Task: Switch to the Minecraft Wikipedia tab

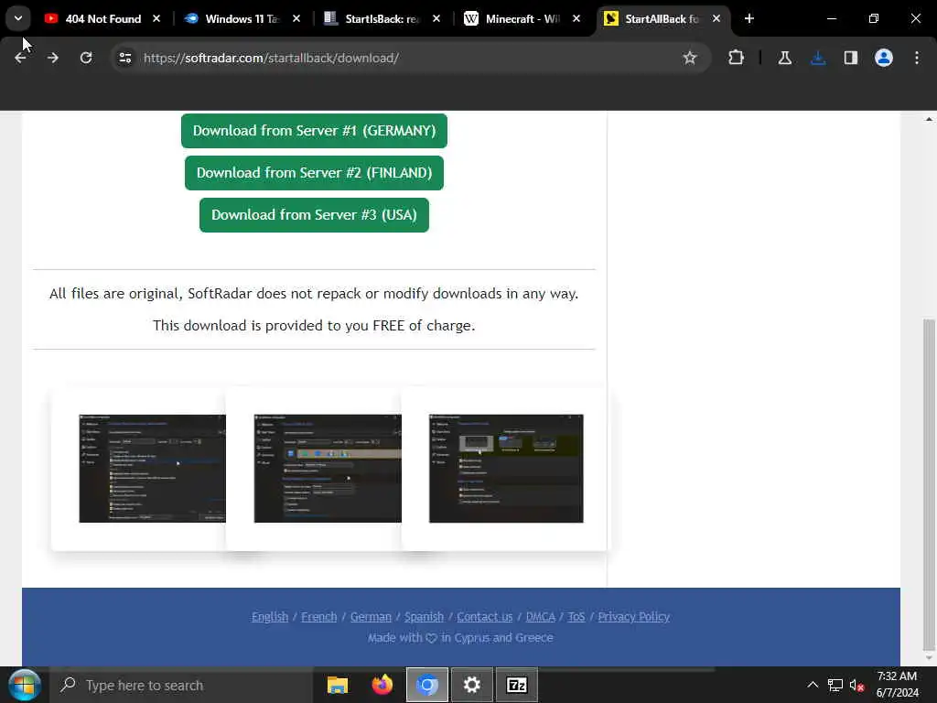Action: (x=522, y=19)
